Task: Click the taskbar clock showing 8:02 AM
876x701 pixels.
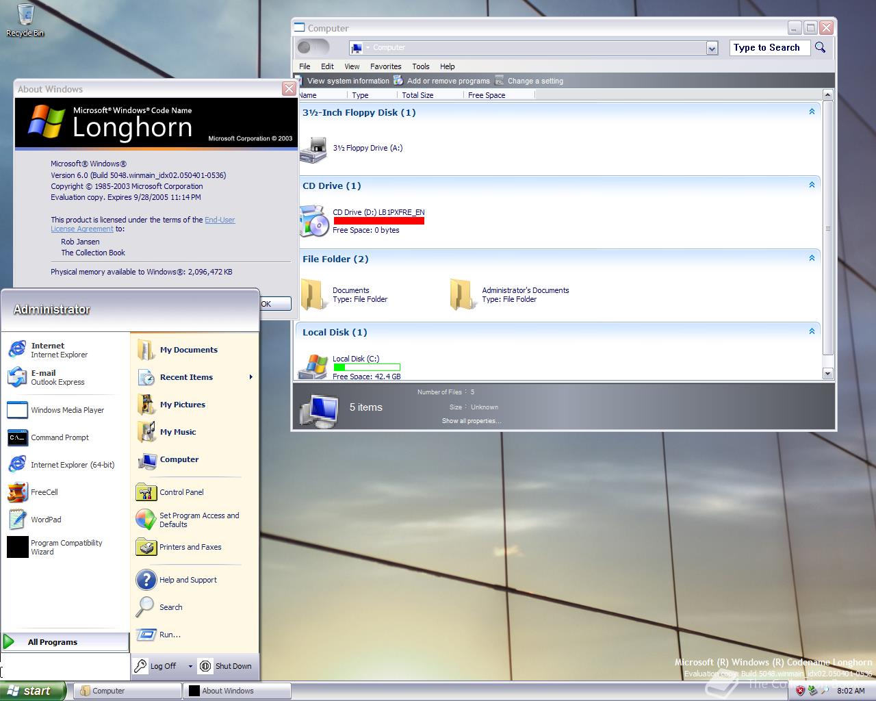Action: 851,691
